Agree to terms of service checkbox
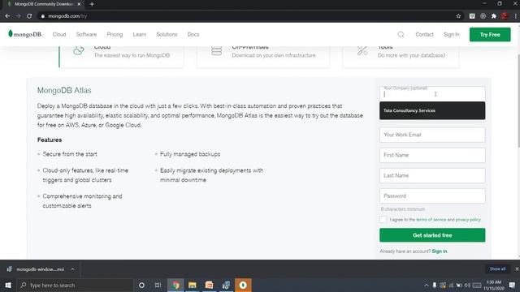The width and height of the screenshot is (520, 292). click(383, 220)
